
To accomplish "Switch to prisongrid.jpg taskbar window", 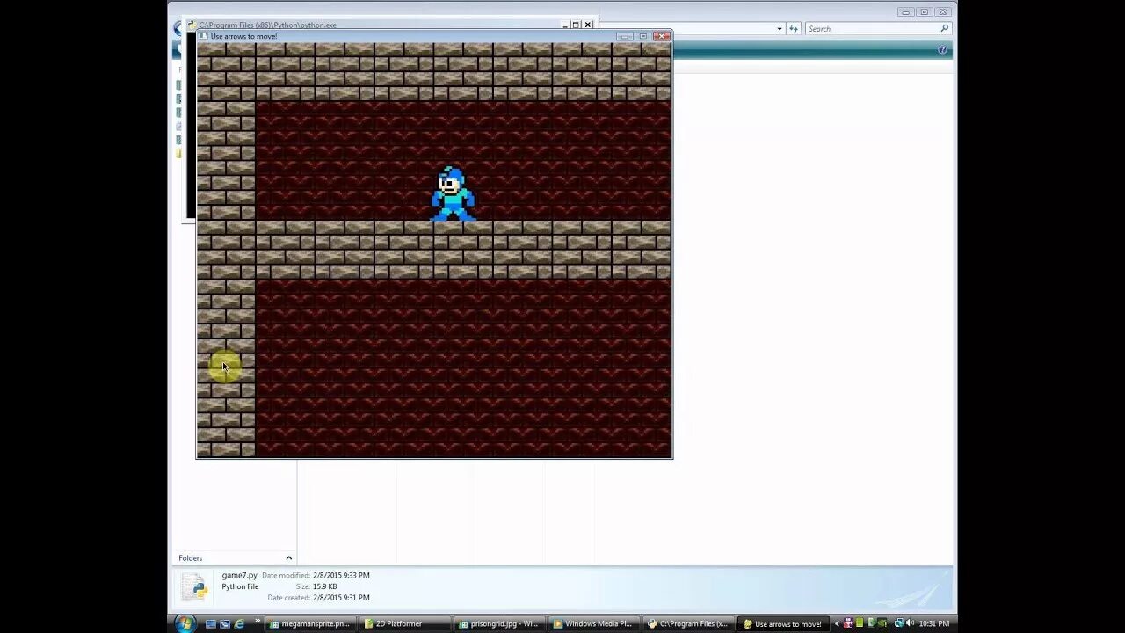I will coord(501,623).
